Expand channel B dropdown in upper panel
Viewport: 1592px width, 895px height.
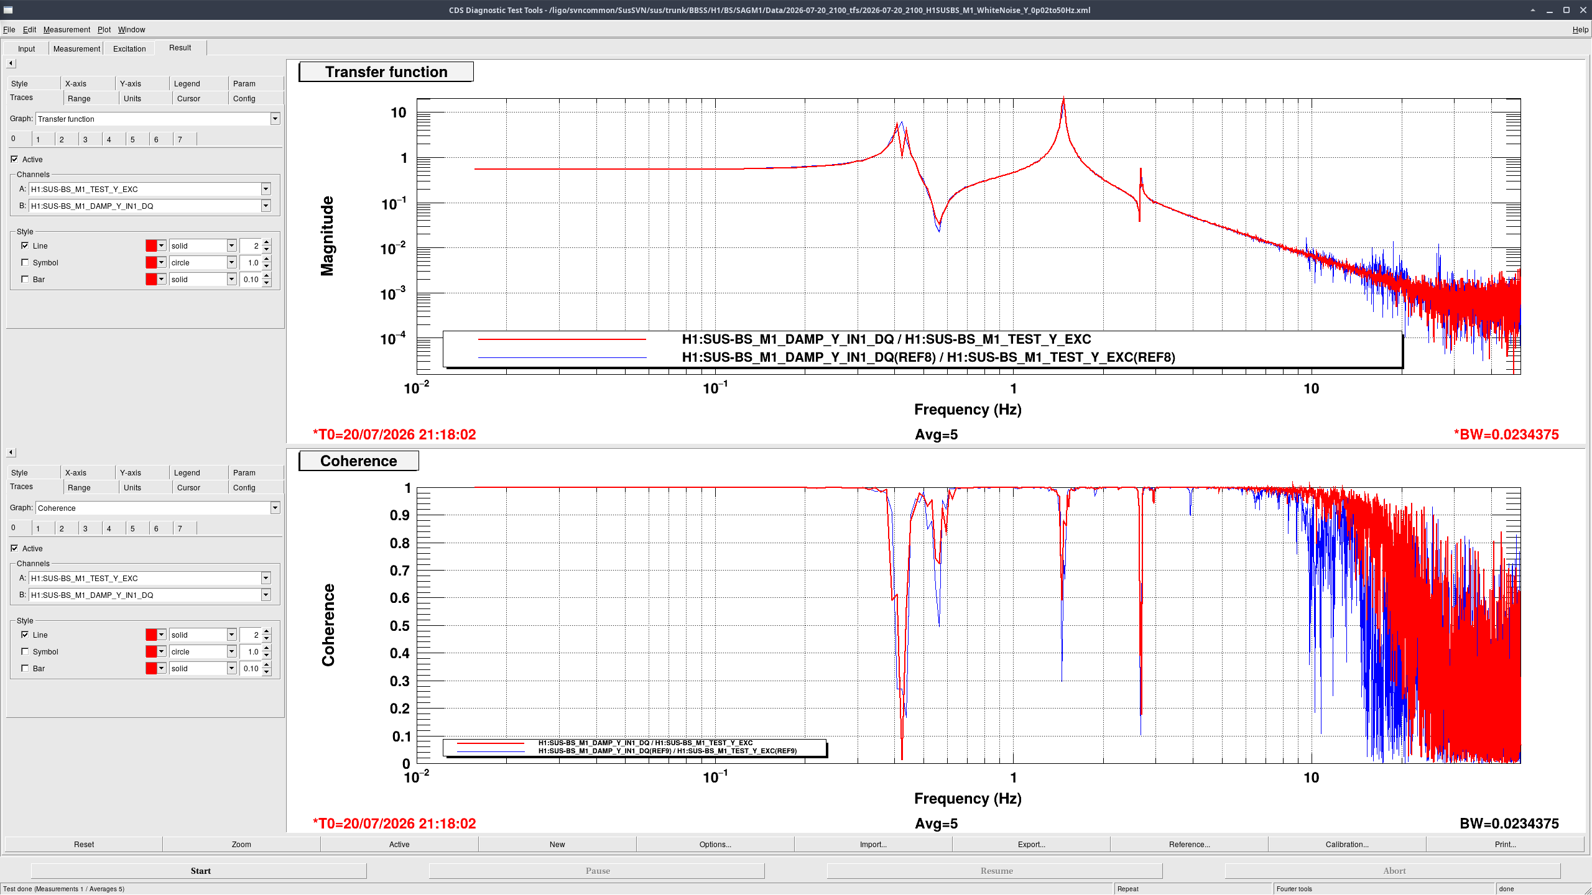tap(266, 206)
